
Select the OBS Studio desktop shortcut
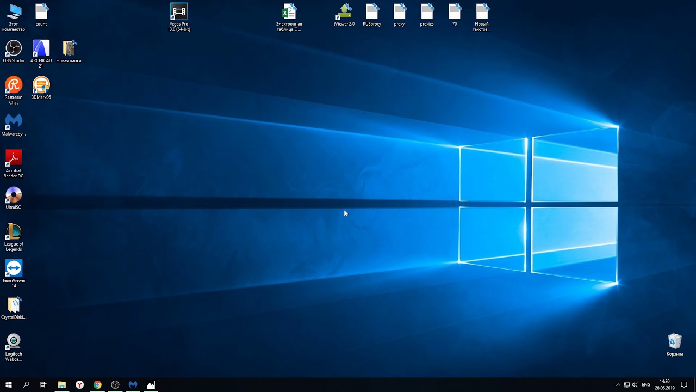(x=14, y=52)
